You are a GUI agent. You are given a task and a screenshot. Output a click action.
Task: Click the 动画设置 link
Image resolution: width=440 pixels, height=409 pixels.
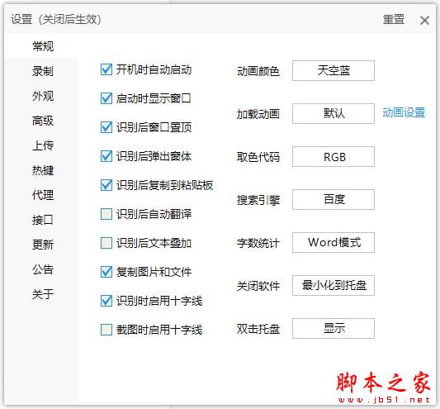click(x=404, y=112)
